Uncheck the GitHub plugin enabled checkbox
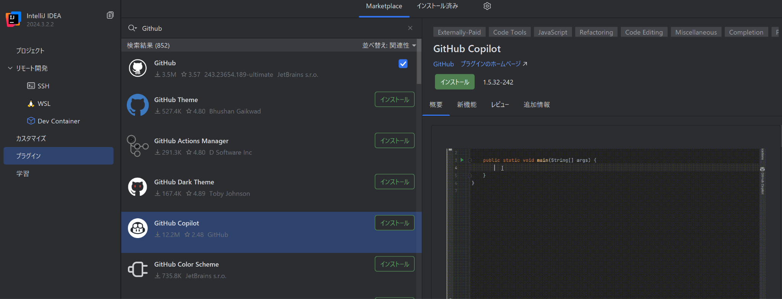The width and height of the screenshot is (782, 299). 403,64
